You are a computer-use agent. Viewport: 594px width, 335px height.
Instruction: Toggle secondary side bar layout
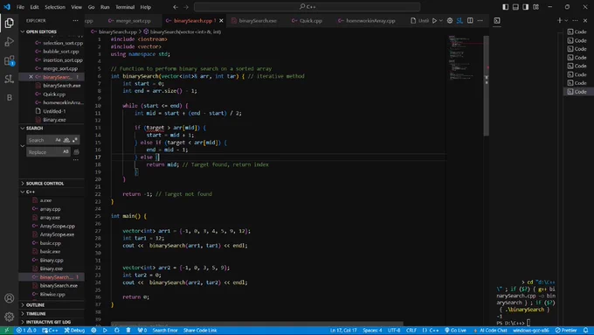click(526, 7)
